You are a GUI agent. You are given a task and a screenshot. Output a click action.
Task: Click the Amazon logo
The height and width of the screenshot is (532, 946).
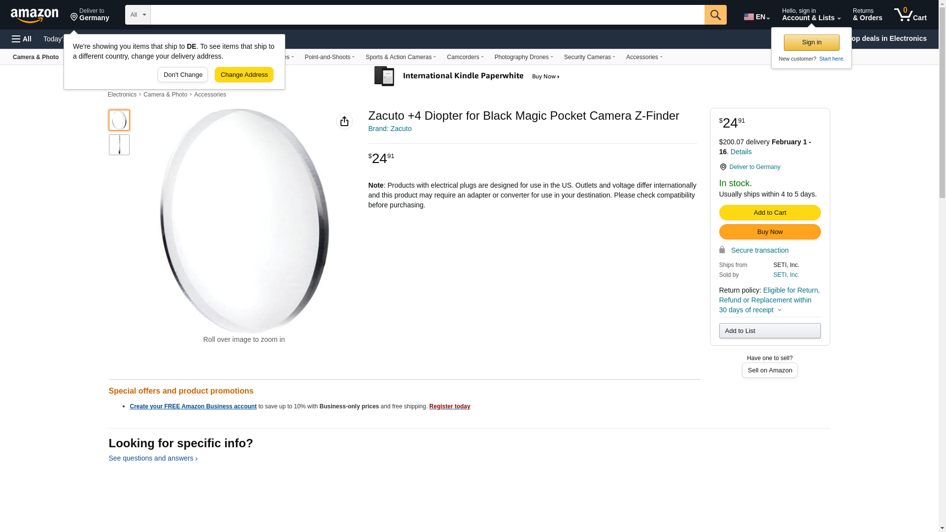(34, 15)
